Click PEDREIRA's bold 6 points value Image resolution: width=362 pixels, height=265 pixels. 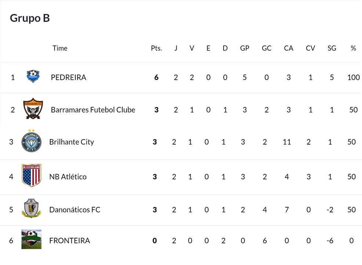point(156,77)
